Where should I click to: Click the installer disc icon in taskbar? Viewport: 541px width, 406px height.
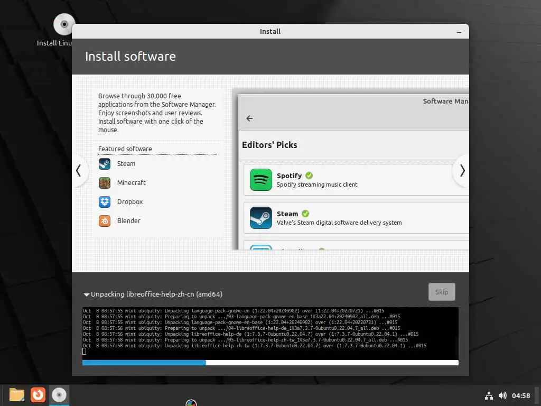click(59, 395)
